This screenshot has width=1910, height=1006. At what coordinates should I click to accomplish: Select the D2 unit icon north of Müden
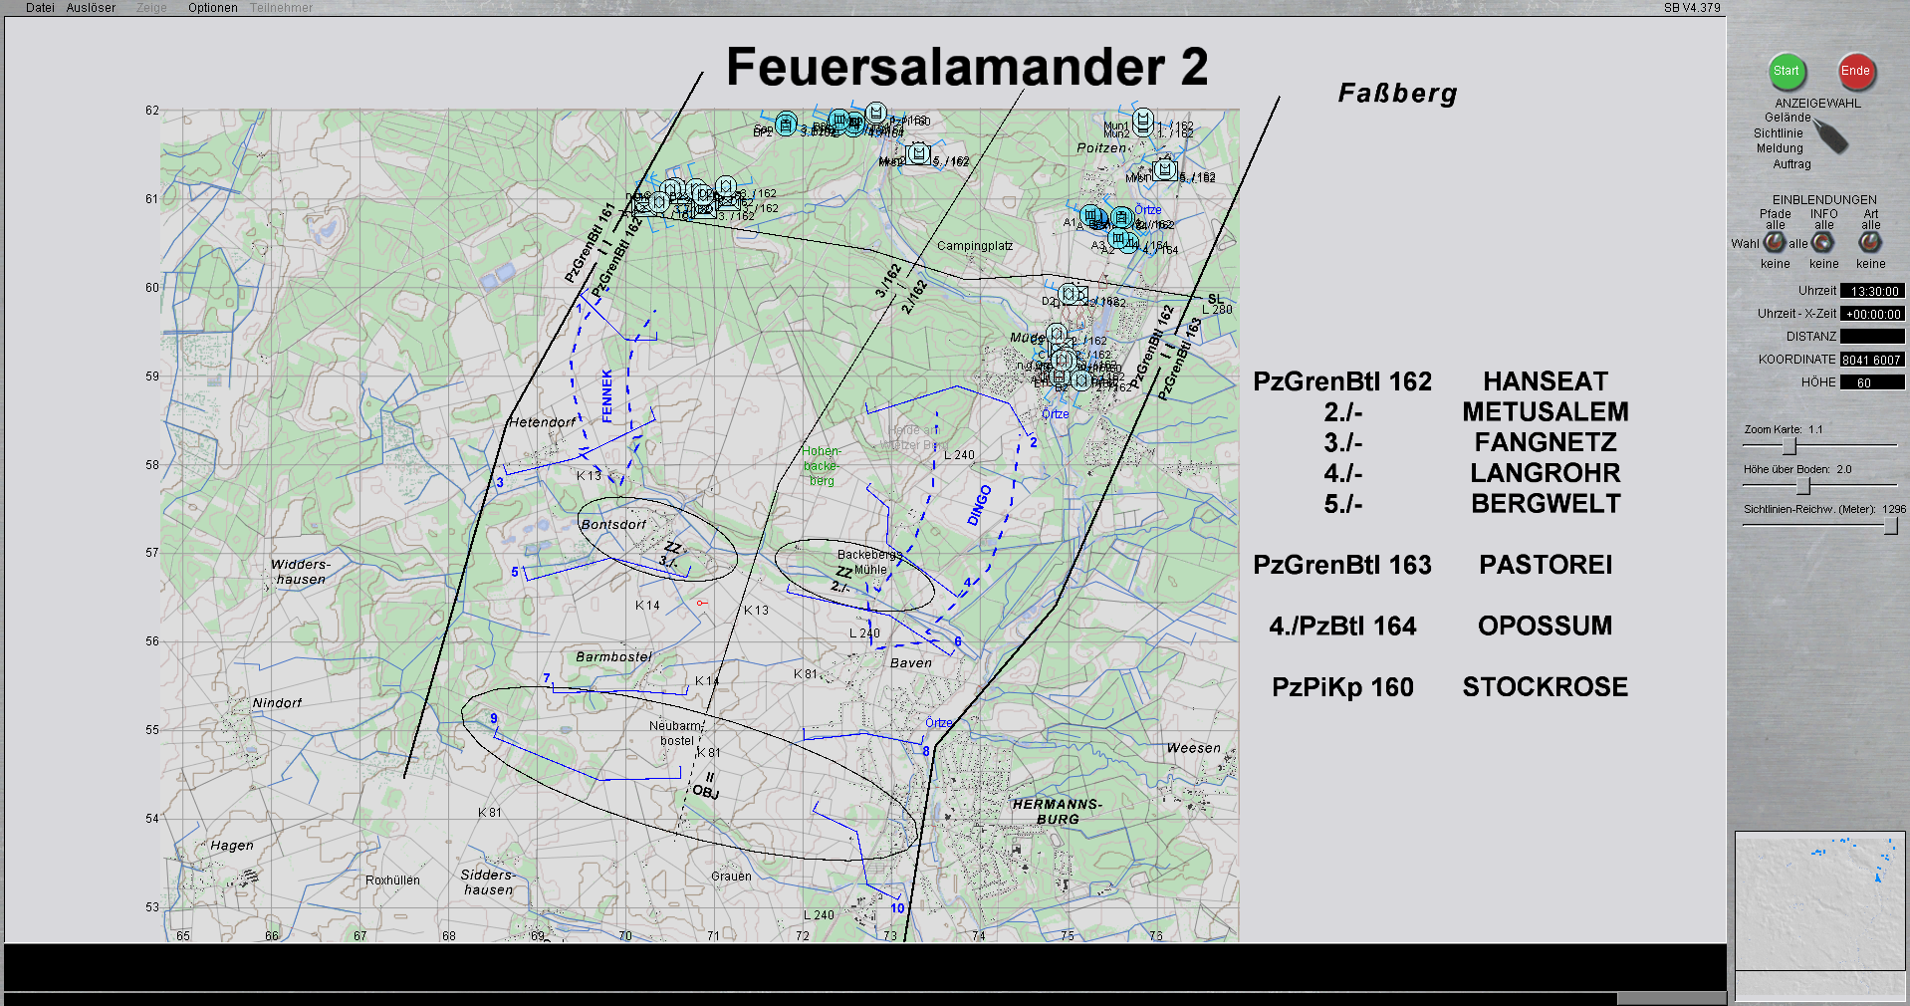coord(1073,294)
